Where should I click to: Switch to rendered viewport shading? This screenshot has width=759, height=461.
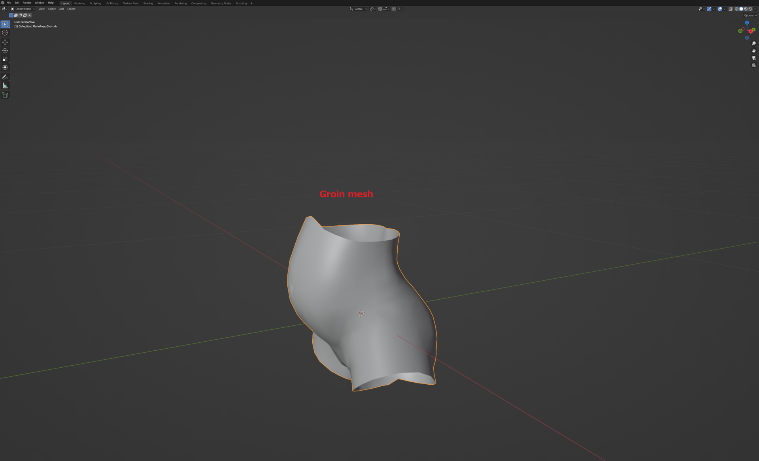click(x=750, y=9)
